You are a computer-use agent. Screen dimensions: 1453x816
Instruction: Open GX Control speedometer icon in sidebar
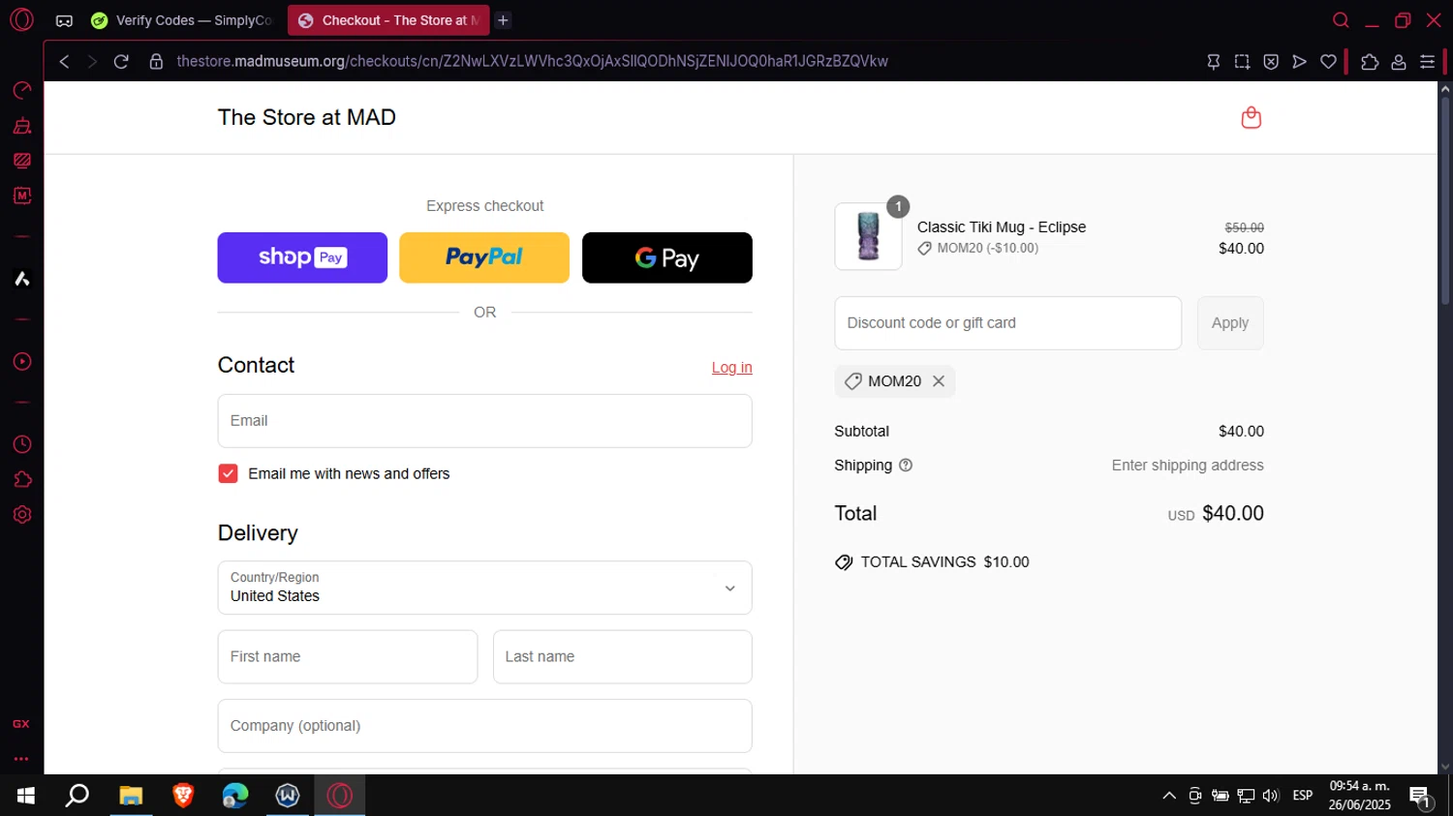click(21, 91)
